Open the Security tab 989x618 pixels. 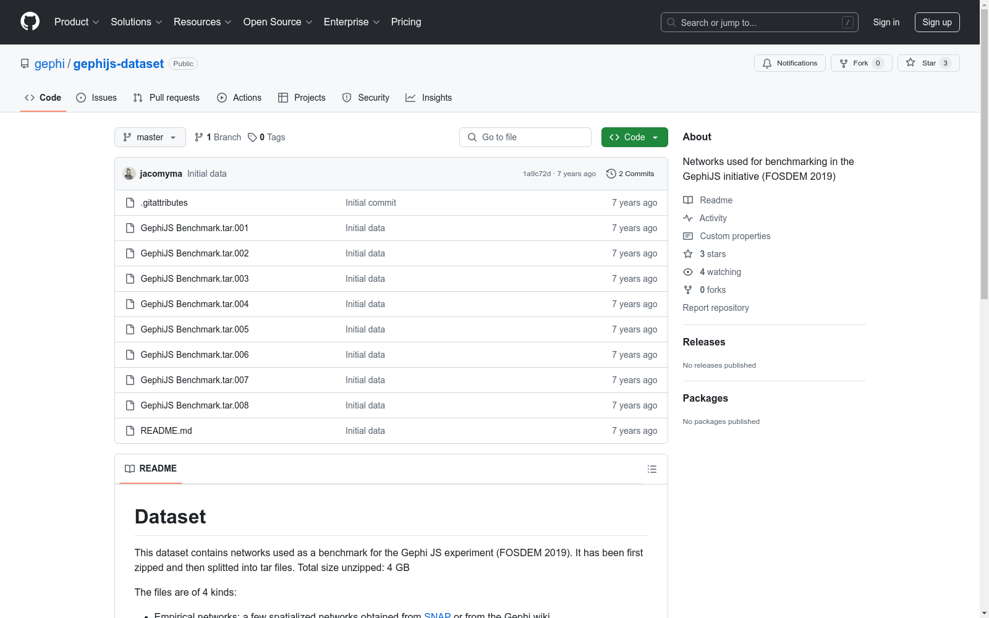click(x=366, y=98)
